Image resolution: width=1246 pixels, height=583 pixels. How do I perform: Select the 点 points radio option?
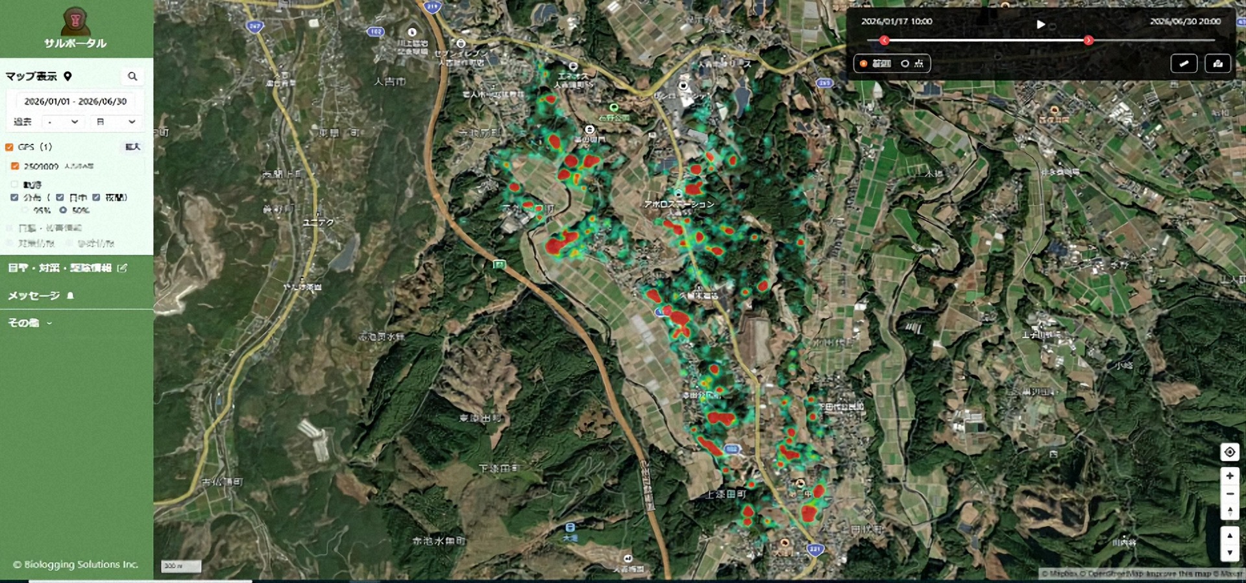905,64
